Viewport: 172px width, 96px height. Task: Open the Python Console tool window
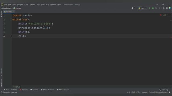(x=63, y=90)
